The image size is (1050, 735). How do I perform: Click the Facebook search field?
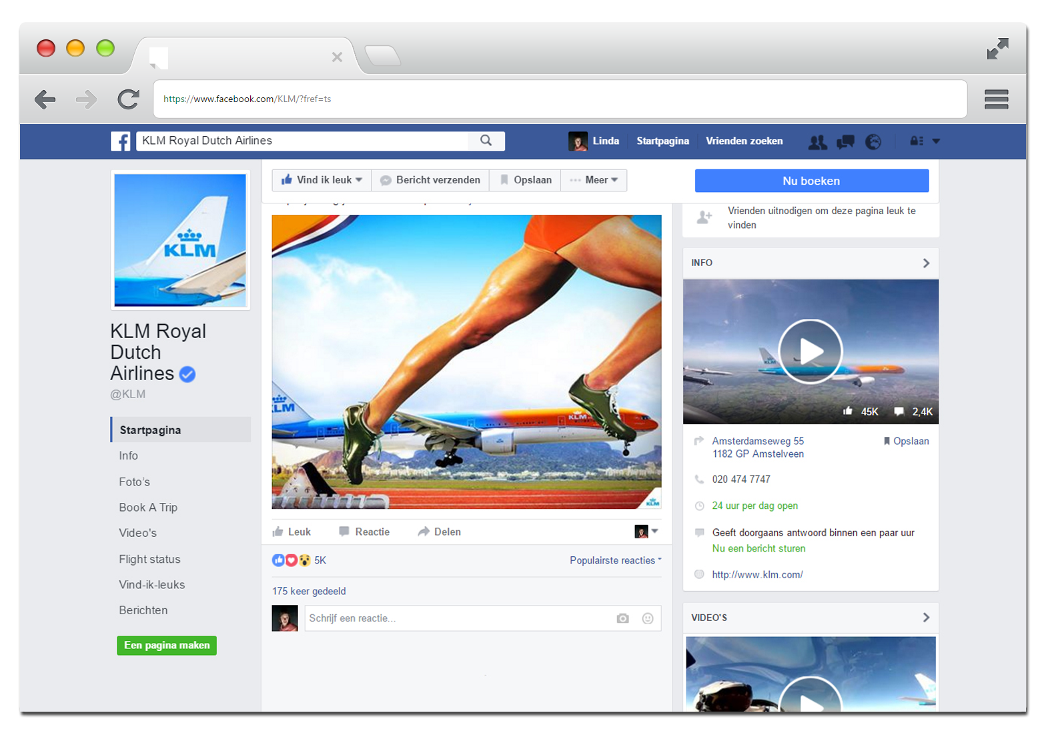tap(302, 141)
